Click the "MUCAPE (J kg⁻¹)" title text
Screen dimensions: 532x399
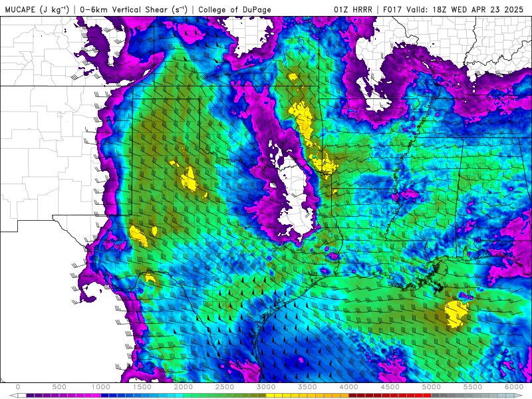(x=37, y=9)
